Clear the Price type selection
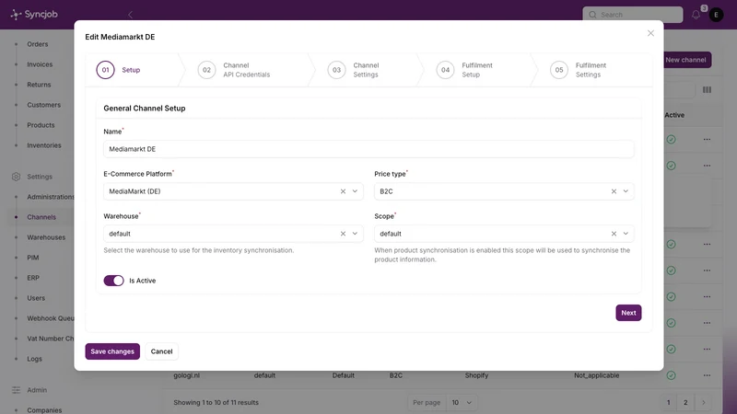 point(614,191)
